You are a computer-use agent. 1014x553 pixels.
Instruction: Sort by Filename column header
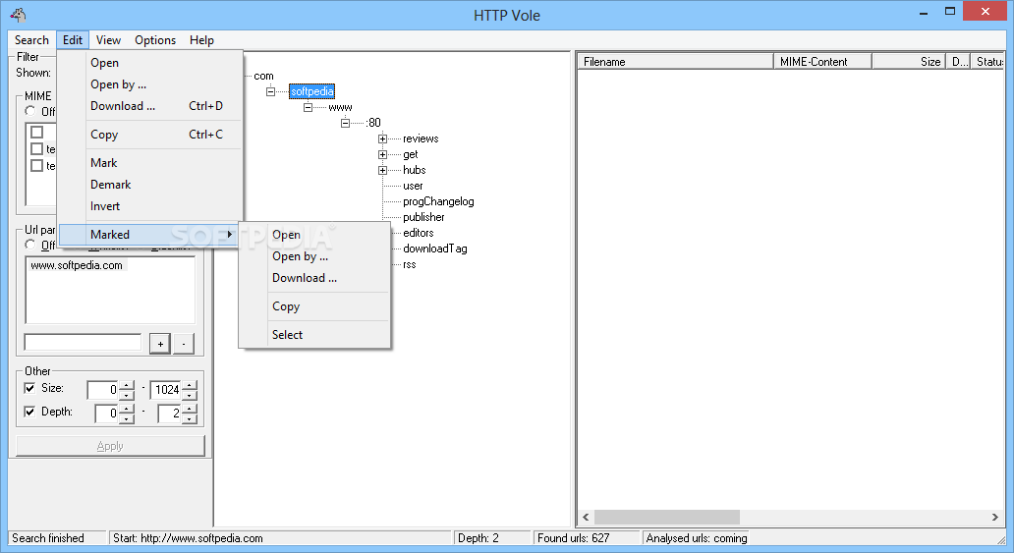coord(675,62)
